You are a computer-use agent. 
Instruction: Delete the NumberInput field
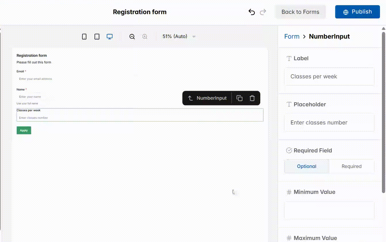252,98
